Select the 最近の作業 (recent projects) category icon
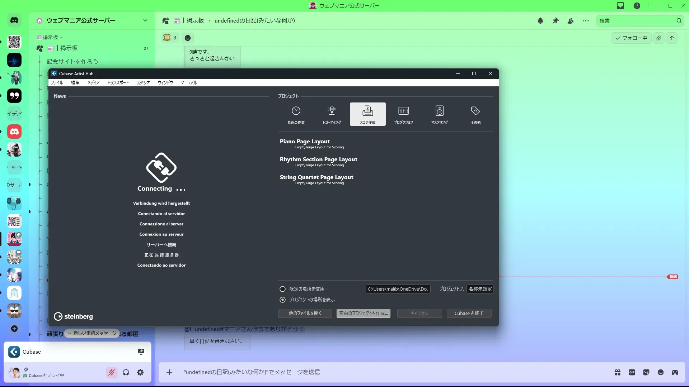Screen dimensions: 689x387 coord(296,111)
